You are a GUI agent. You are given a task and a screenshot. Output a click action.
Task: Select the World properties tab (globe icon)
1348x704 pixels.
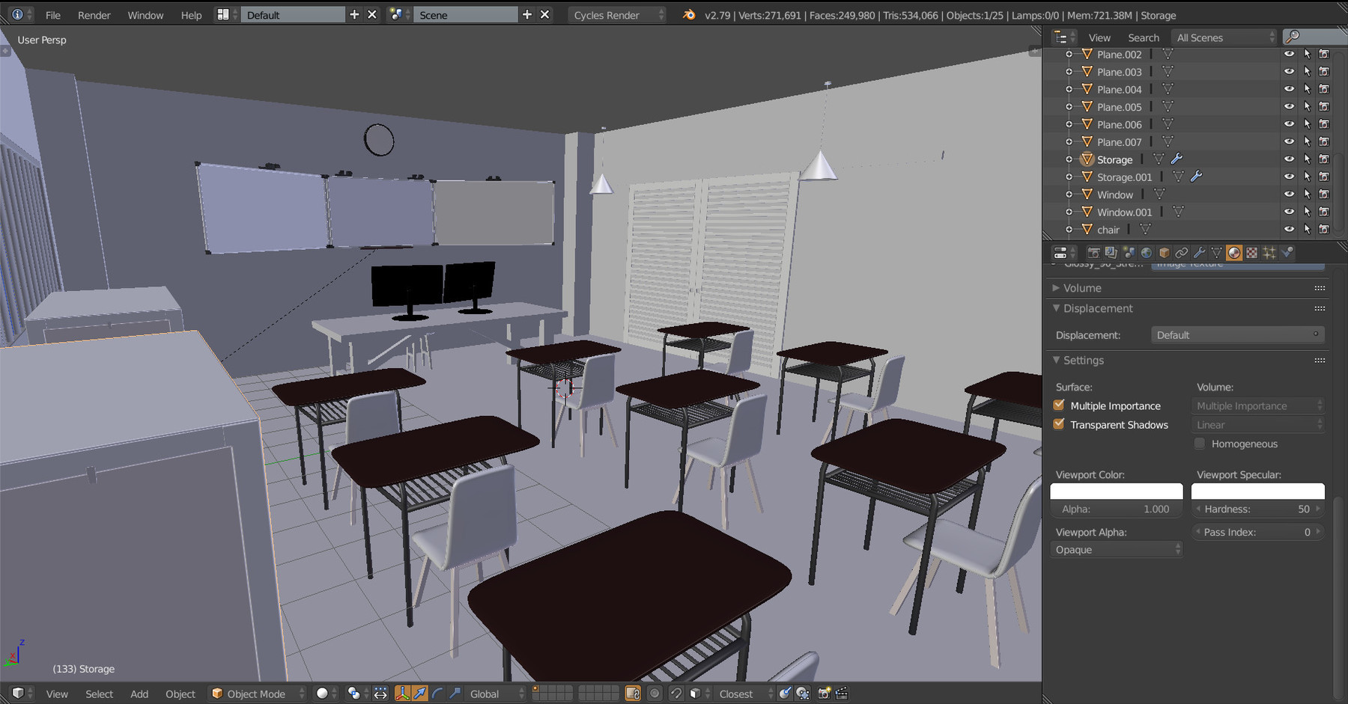tap(1147, 253)
